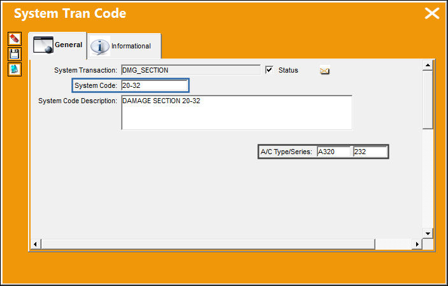Click the floppy disk save icon
This screenshot has height=286, width=448.
[x=15, y=54]
